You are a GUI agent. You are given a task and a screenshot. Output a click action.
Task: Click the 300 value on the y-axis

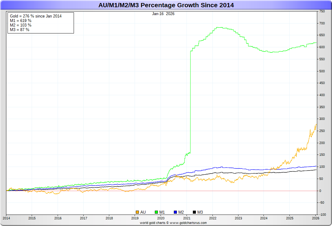tap(322, 119)
